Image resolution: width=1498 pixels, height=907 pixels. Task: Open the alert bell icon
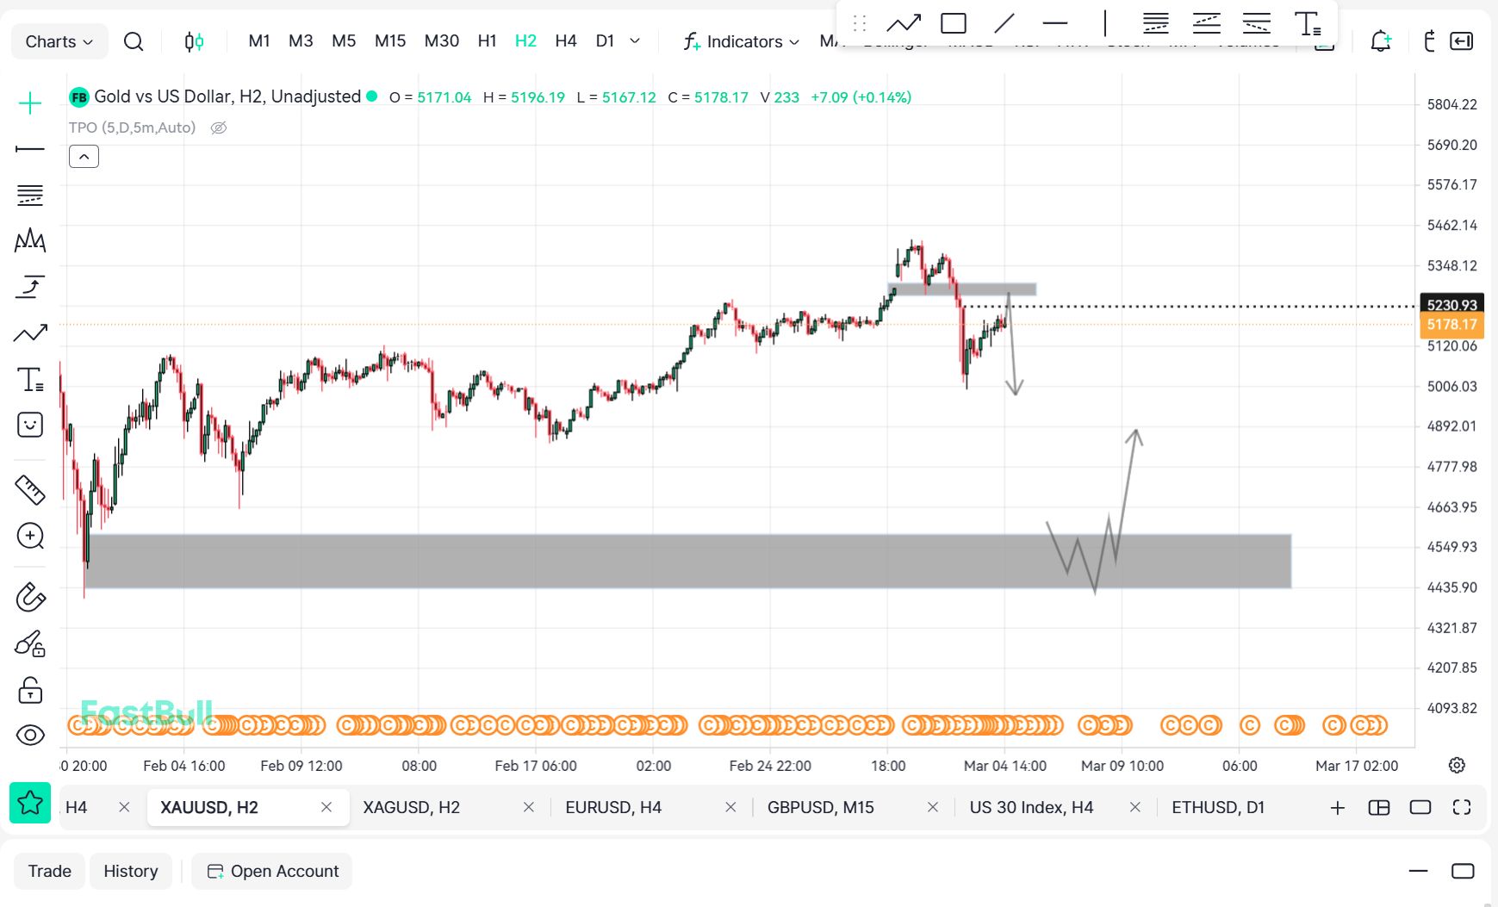click(1380, 41)
